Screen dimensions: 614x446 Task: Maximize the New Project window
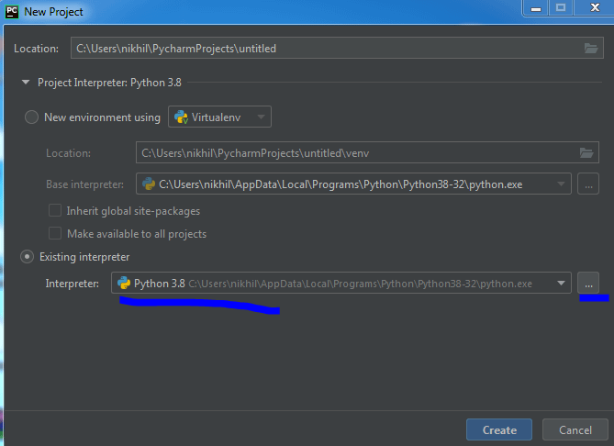[x=561, y=8]
